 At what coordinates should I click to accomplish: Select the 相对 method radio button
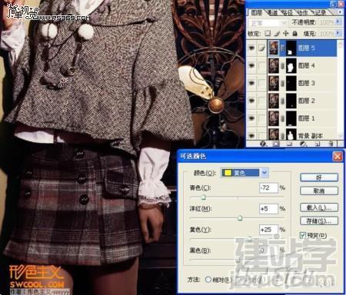(x=208, y=280)
